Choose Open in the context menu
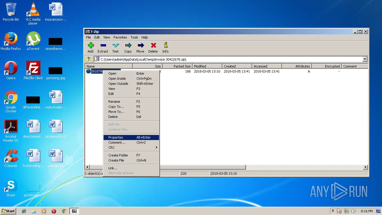The image size is (382, 215). pos(131,73)
